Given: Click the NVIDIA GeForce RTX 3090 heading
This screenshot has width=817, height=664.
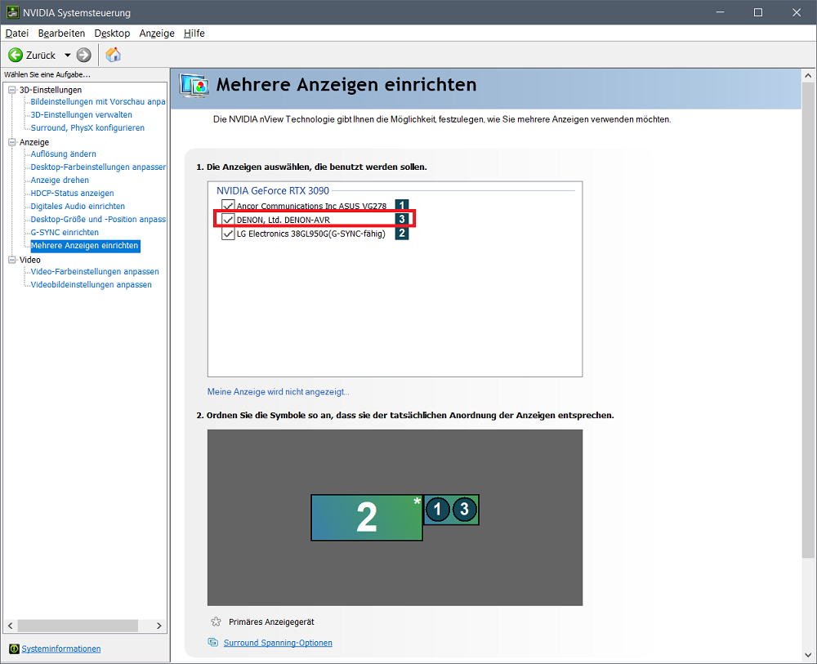Looking at the screenshot, I should pyautogui.click(x=273, y=190).
